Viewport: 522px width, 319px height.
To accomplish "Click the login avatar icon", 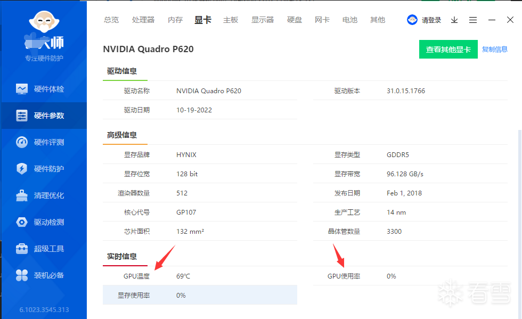I will pos(412,20).
